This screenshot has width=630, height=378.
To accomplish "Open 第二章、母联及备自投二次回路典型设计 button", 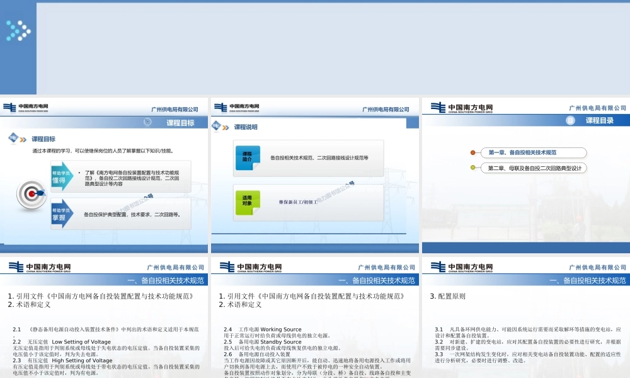I will point(536,168).
